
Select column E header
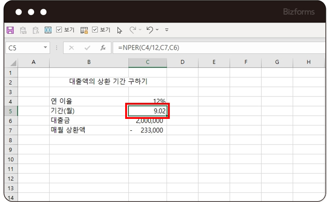coord(214,62)
